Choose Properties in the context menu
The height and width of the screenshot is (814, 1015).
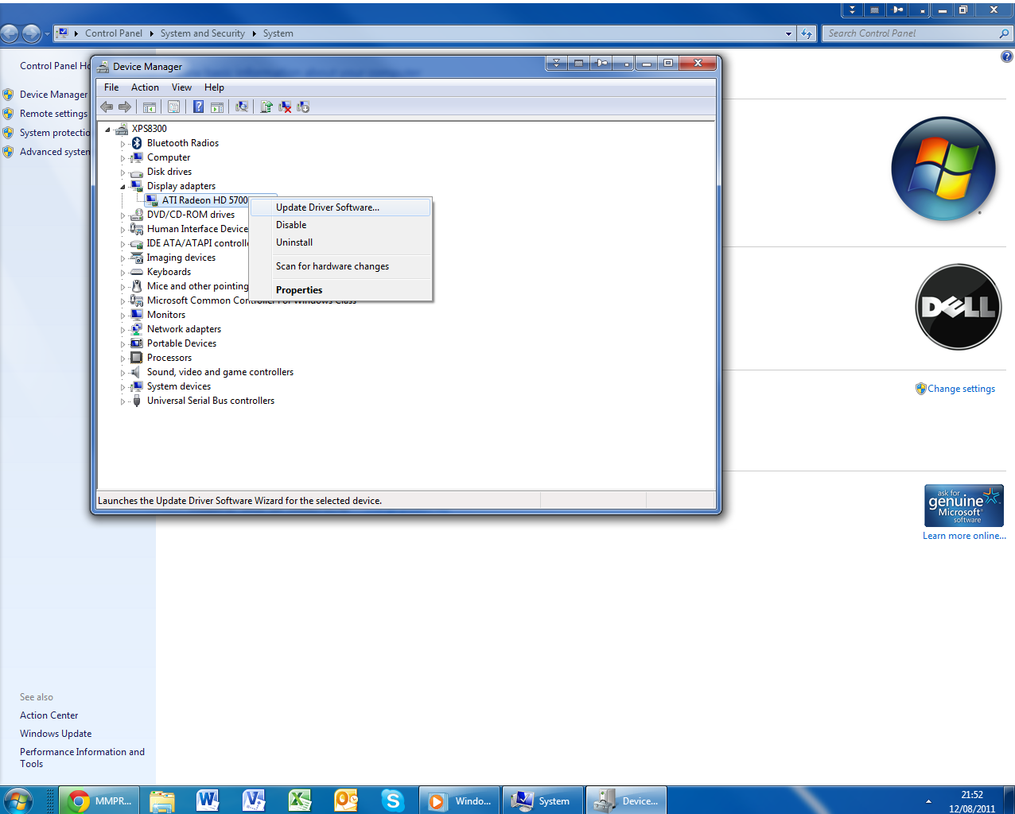pos(340,290)
